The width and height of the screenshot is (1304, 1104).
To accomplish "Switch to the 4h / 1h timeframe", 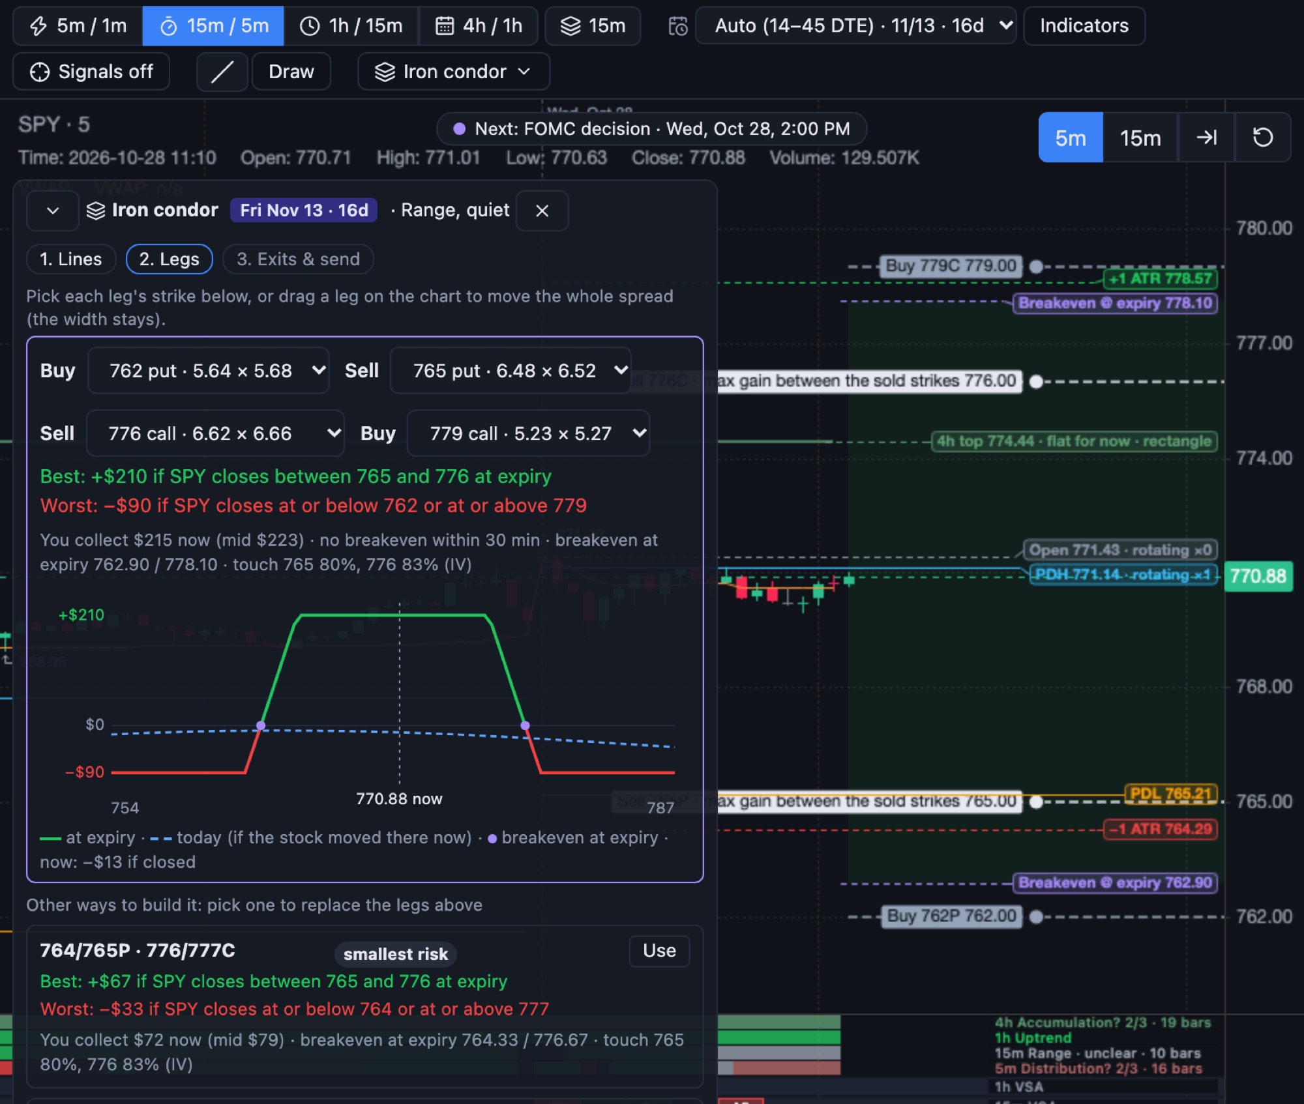I will click(x=479, y=26).
